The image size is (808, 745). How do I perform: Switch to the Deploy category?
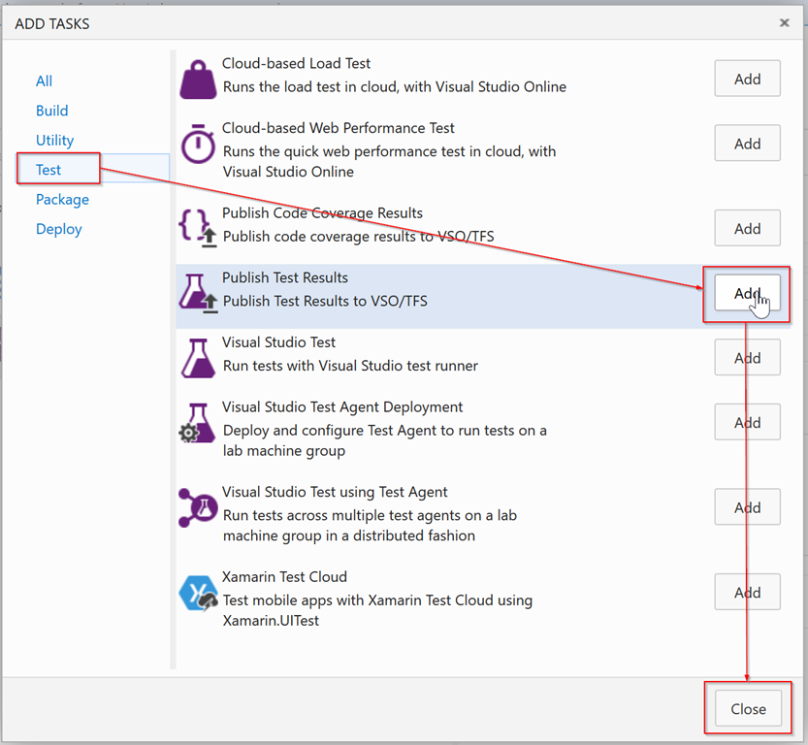59,229
